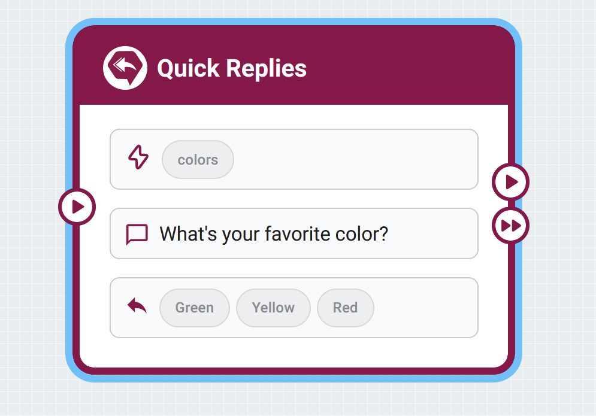Click the What's your favorite color? text
The image size is (596, 416).
pyautogui.click(x=274, y=234)
